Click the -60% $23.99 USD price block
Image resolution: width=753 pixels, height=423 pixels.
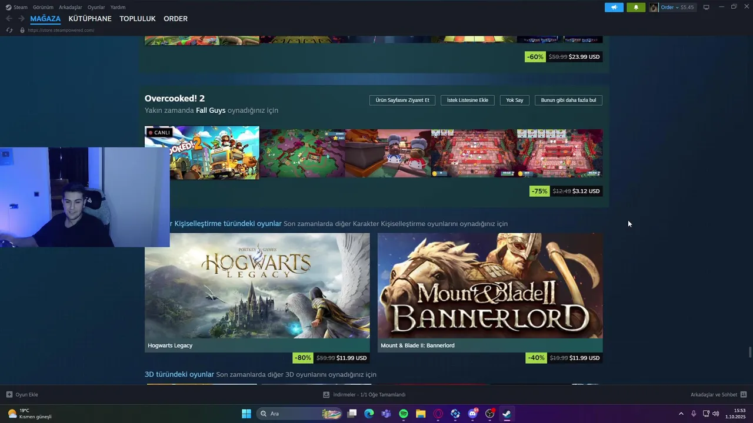coord(564,57)
